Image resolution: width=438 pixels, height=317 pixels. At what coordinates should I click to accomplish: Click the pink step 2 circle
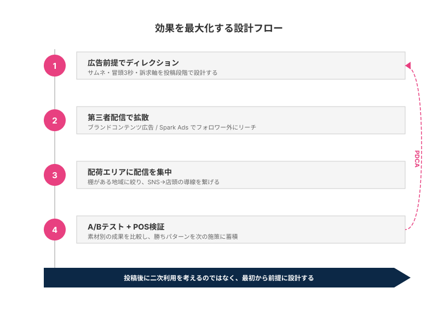pyautogui.click(x=55, y=121)
